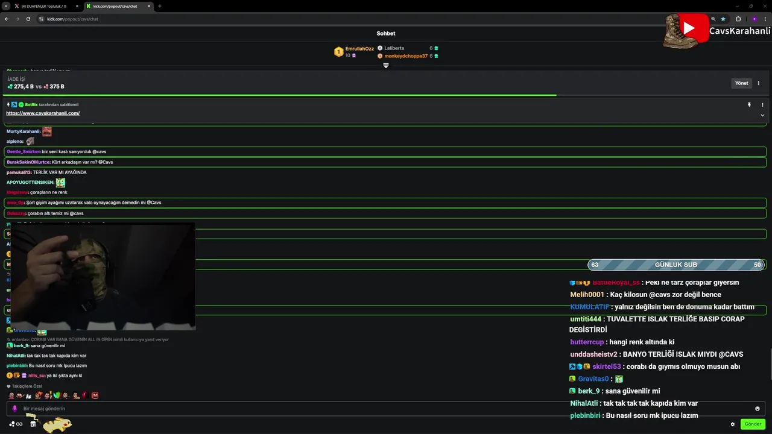Click the berk_9 username in chat

click(21, 345)
